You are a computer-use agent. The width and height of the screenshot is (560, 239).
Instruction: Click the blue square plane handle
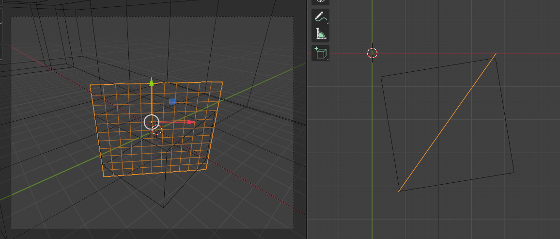tap(172, 101)
